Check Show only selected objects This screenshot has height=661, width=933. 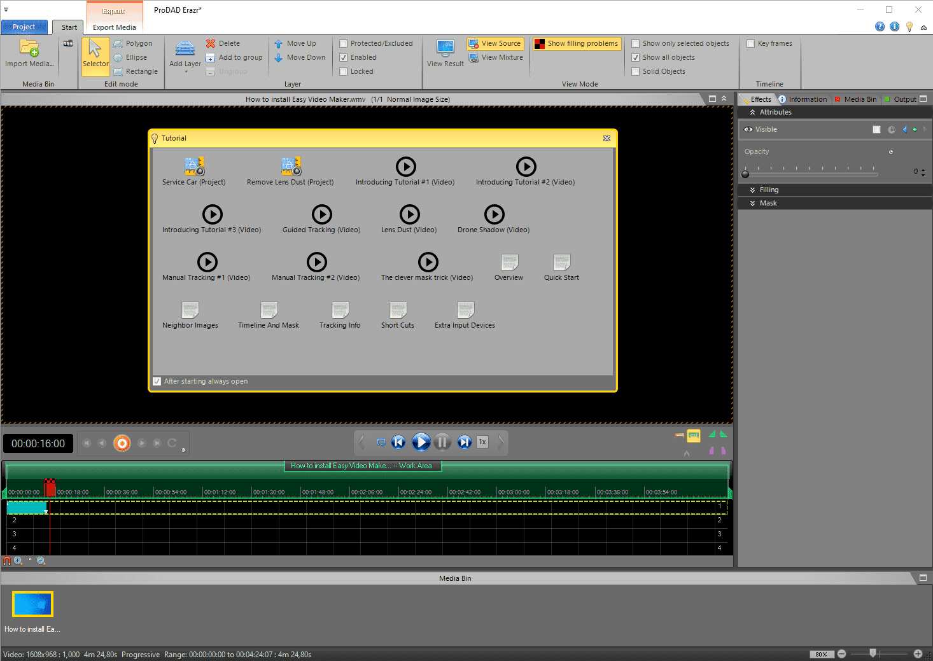(635, 44)
